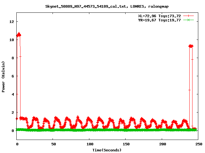Click the y-axis tick label 2
The image size is (205, 153).
click(x=13, y=113)
